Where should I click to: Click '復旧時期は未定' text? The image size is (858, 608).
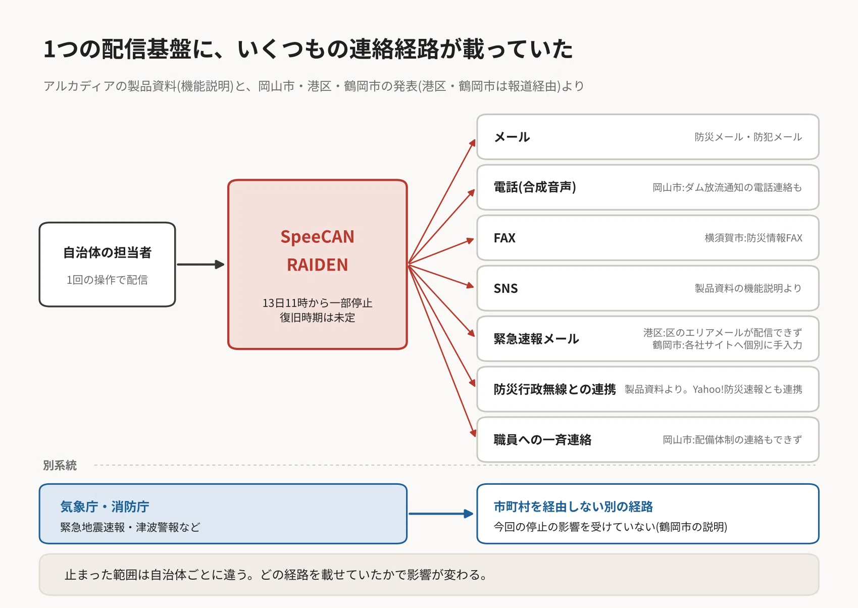[318, 318]
